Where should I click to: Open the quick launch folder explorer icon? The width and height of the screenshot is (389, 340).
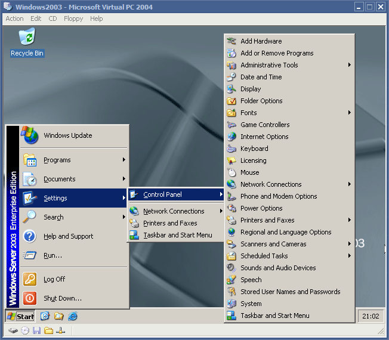click(x=59, y=316)
